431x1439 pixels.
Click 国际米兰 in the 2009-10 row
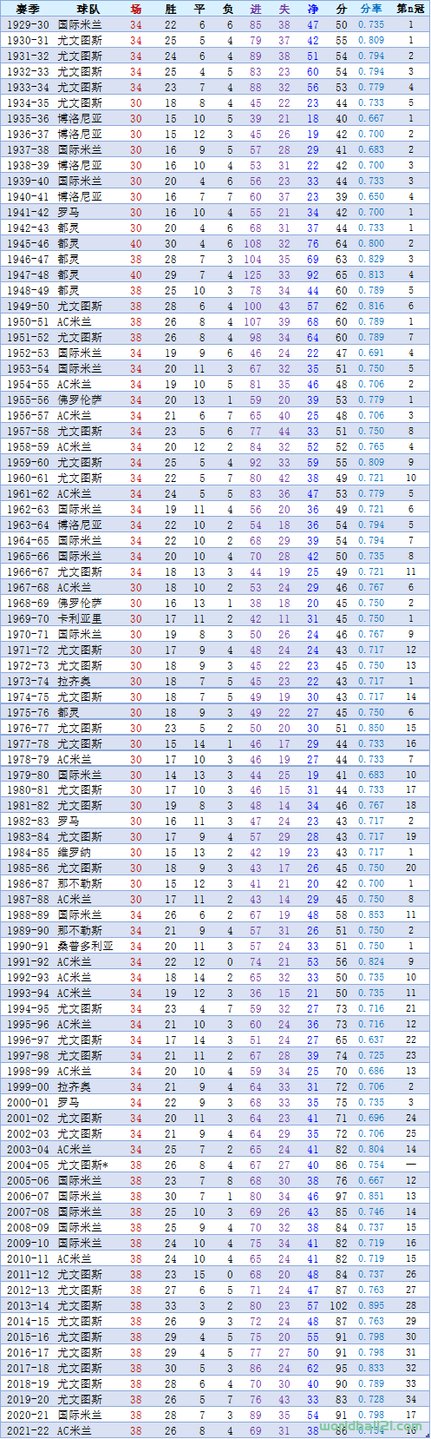coord(80,1243)
